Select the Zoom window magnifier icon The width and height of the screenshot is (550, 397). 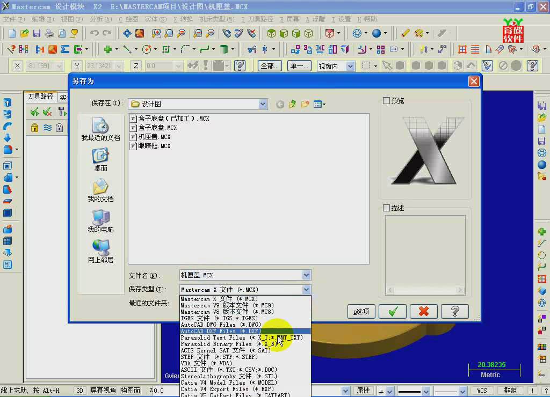[156, 33]
